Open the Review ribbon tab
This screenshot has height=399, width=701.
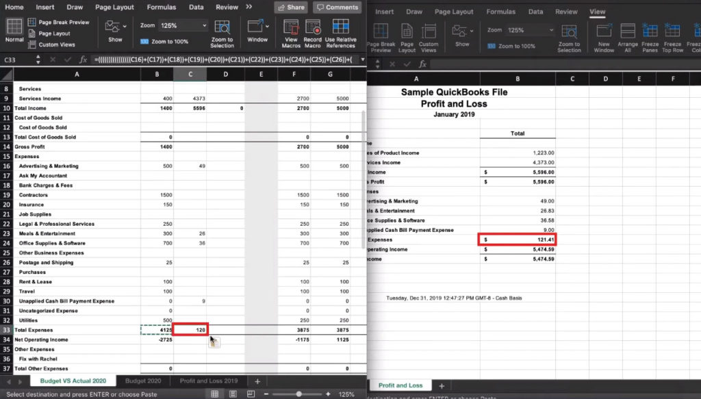click(x=226, y=7)
